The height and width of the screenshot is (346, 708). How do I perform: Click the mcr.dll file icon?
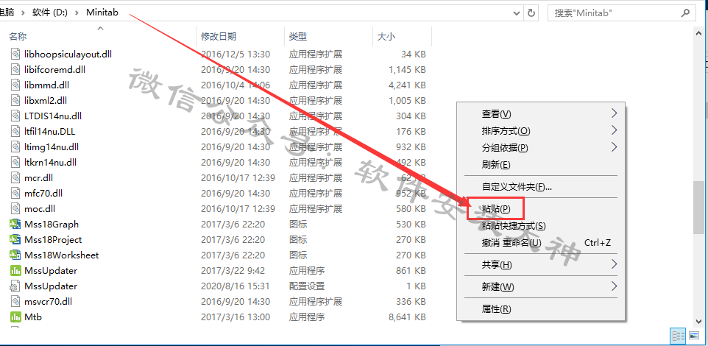(15, 178)
